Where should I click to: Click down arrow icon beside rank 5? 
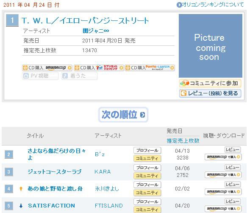coord(21,206)
